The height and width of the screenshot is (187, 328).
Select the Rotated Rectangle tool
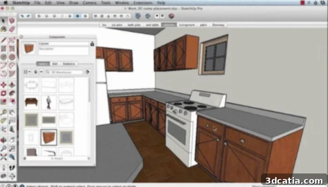tap(12, 49)
